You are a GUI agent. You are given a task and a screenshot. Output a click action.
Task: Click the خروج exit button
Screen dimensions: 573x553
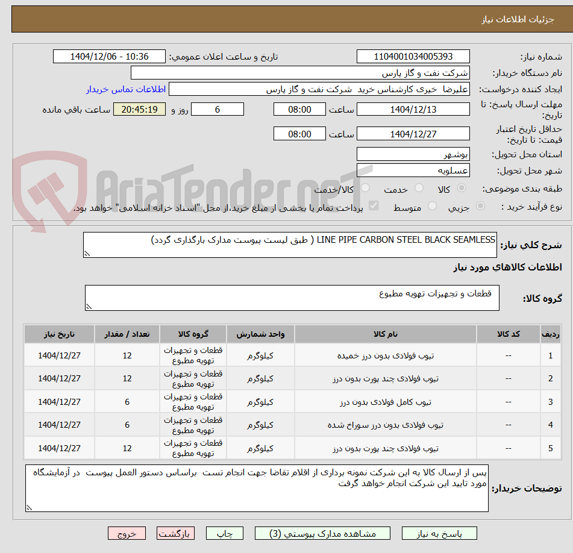[127, 533]
